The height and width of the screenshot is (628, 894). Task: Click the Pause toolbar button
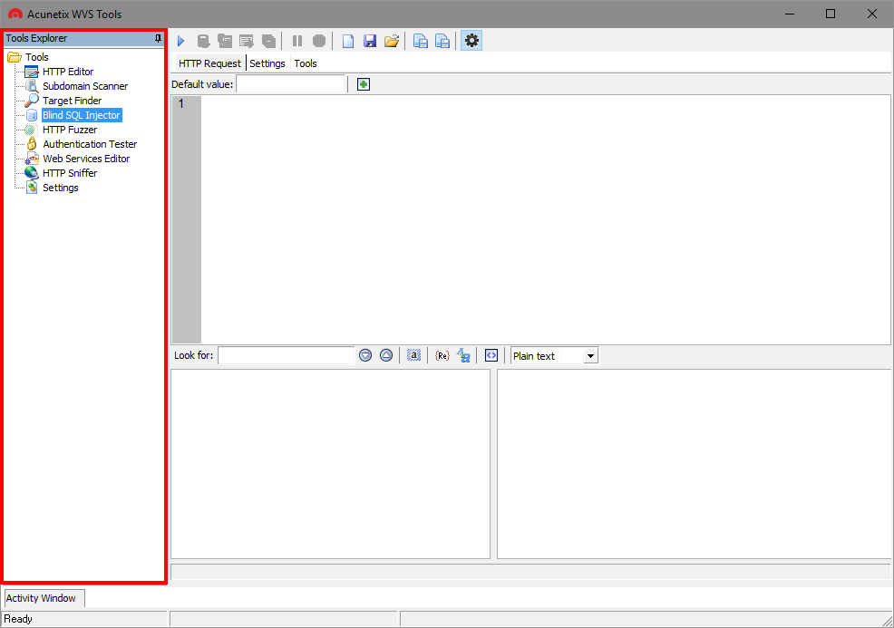click(297, 41)
